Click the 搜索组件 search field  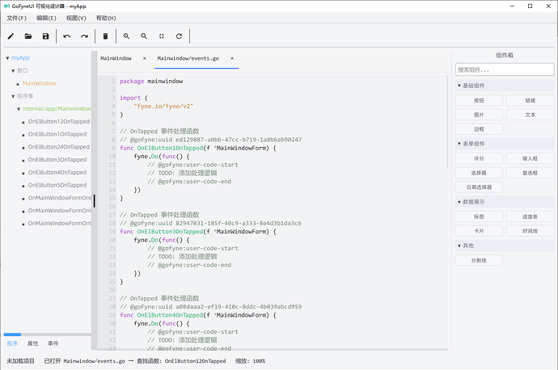pyautogui.click(x=505, y=69)
